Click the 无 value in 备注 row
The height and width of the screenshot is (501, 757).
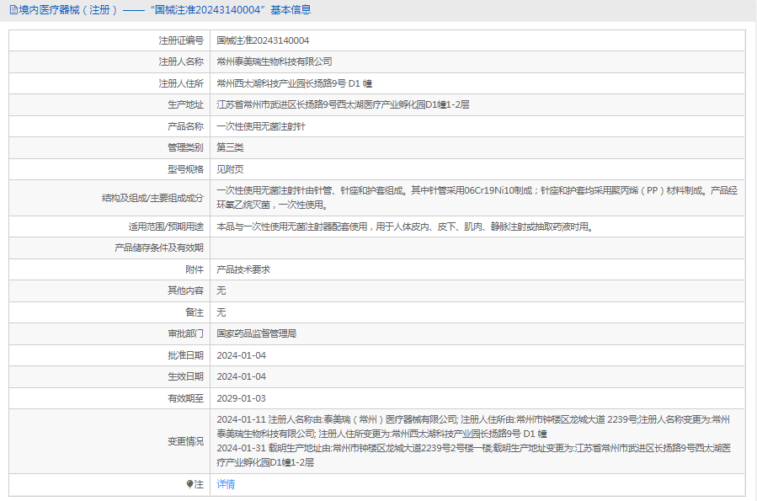click(x=221, y=312)
